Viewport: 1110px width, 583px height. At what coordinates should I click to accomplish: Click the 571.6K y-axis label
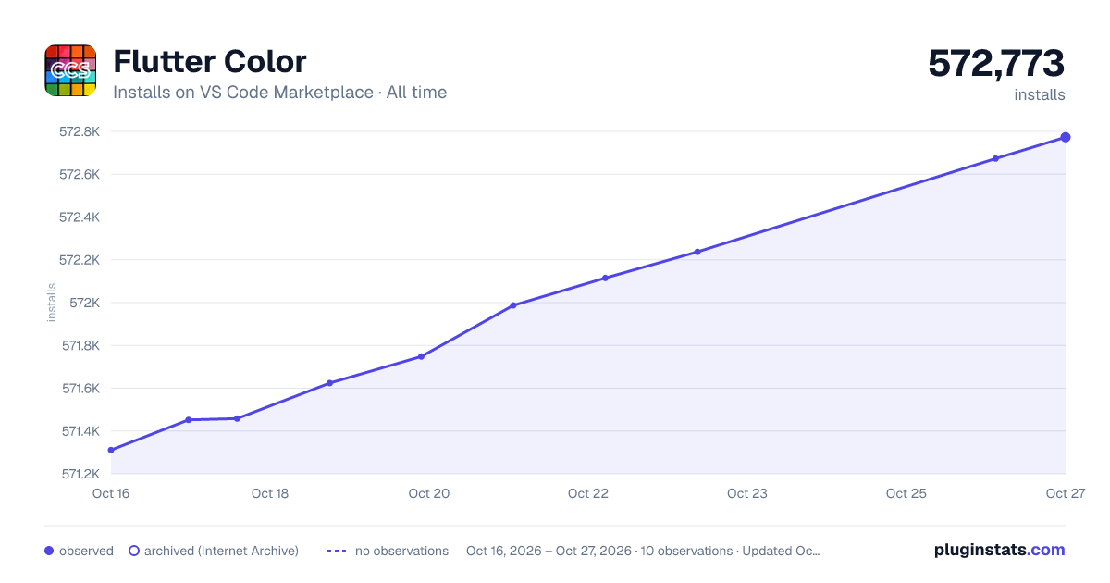pyautogui.click(x=80, y=389)
